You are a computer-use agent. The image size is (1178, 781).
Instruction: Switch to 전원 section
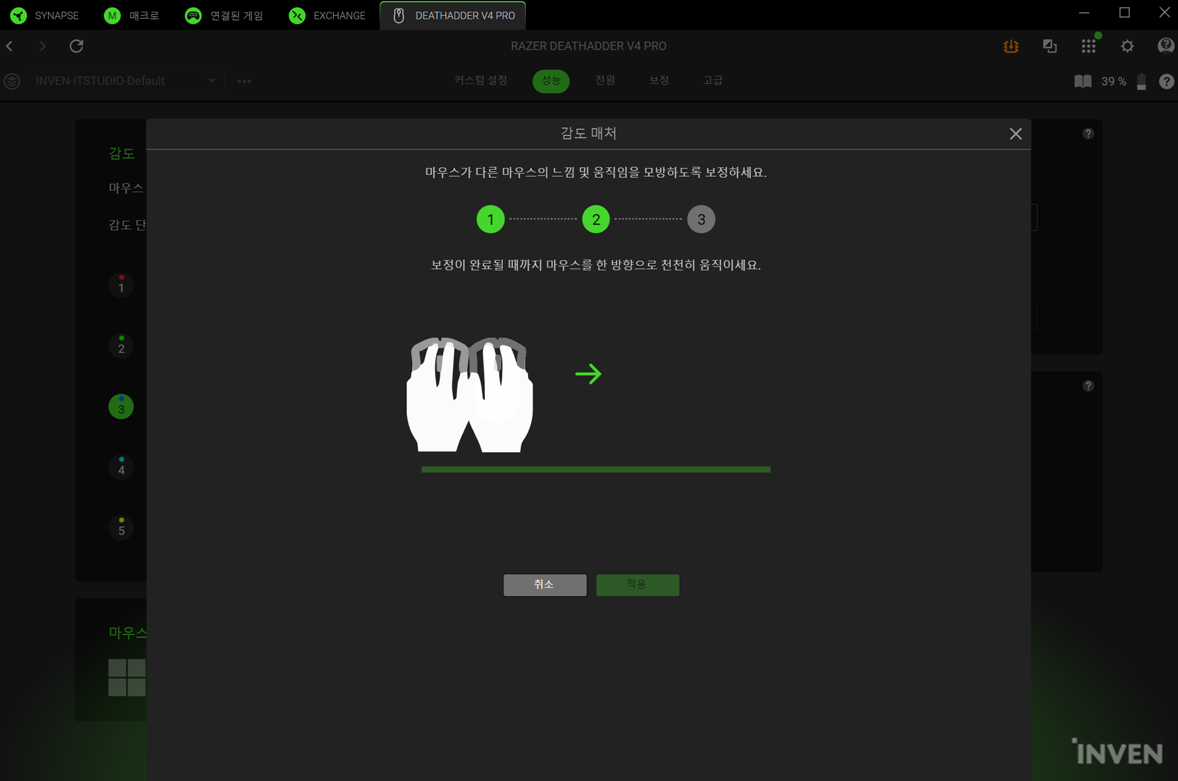tap(605, 80)
